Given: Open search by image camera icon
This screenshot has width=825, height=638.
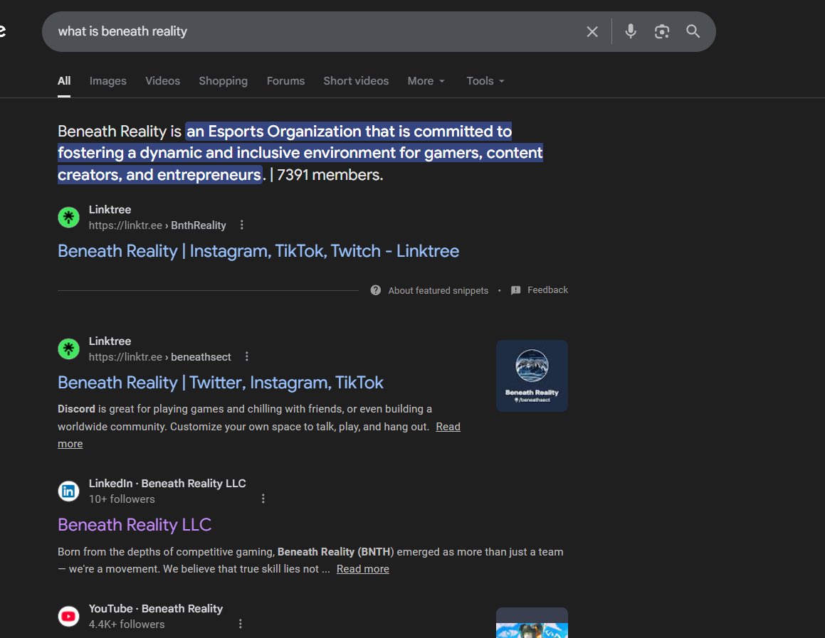Looking at the screenshot, I should (x=662, y=31).
